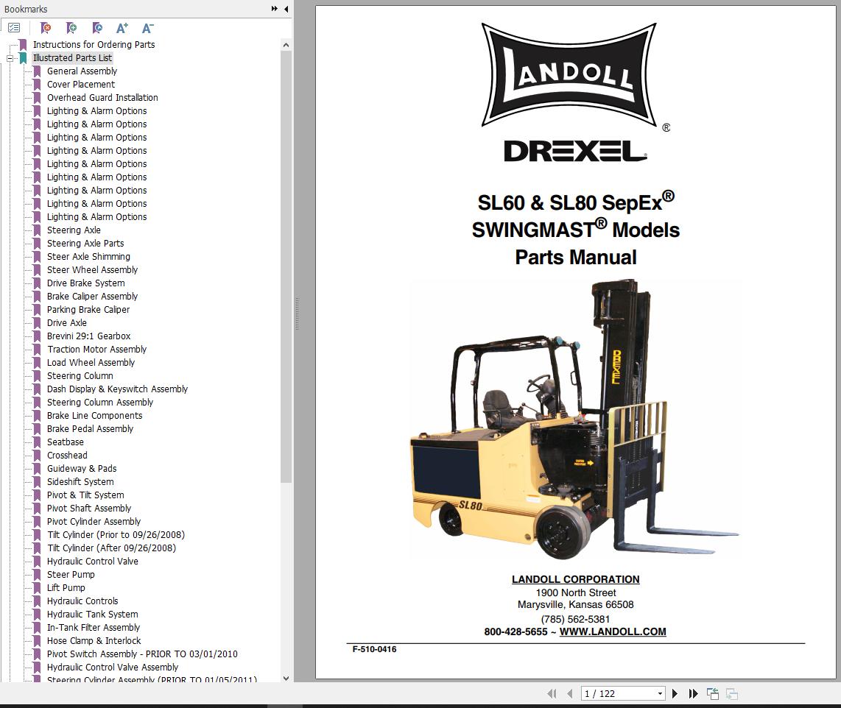The height and width of the screenshot is (708, 841).
Task: Open the page number dropdown arrow
Action: click(660, 693)
